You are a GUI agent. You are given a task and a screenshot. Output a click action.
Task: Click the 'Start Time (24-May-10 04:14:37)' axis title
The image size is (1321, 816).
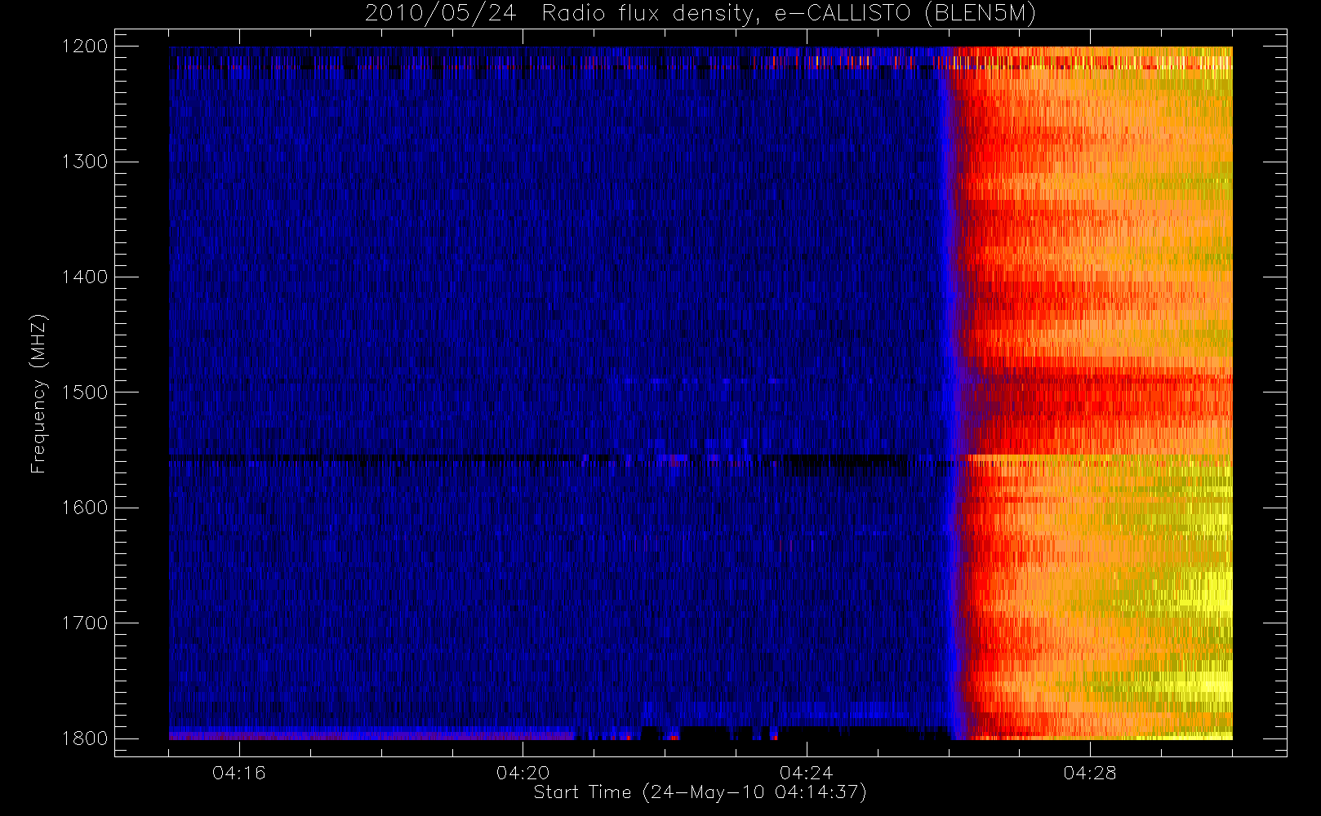point(700,792)
